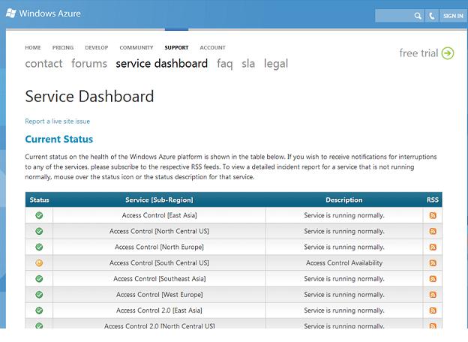This screenshot has height=342, width=468.
Task: Click the phone contact icon
Action: pos(431,16)
